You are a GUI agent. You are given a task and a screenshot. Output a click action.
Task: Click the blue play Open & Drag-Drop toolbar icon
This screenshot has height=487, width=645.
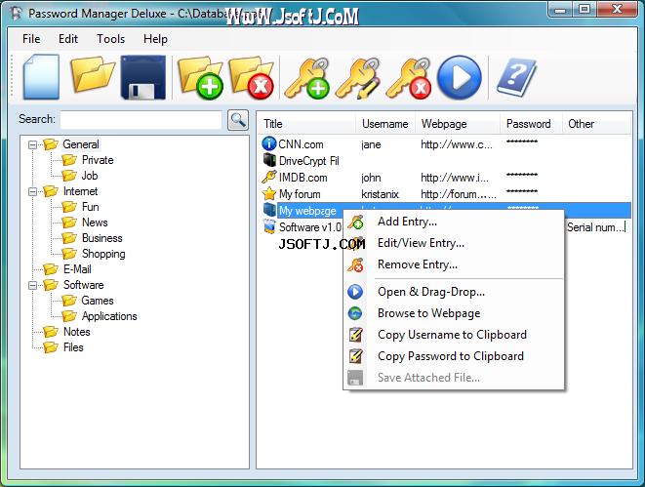click(x=459, y=78)
